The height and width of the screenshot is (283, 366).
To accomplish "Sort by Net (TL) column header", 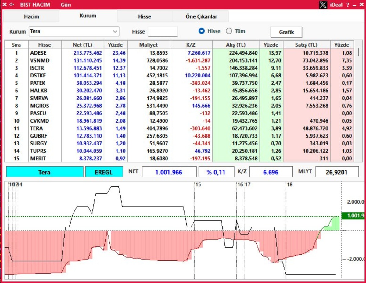I will tap(83, 45).
